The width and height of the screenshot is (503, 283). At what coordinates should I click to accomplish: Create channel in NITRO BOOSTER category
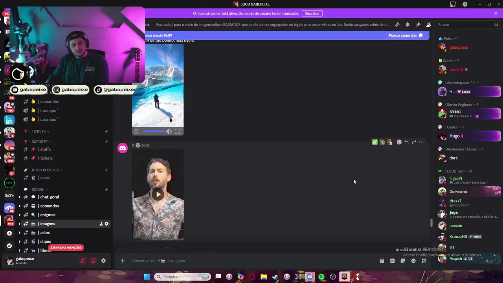coord(106,170)
